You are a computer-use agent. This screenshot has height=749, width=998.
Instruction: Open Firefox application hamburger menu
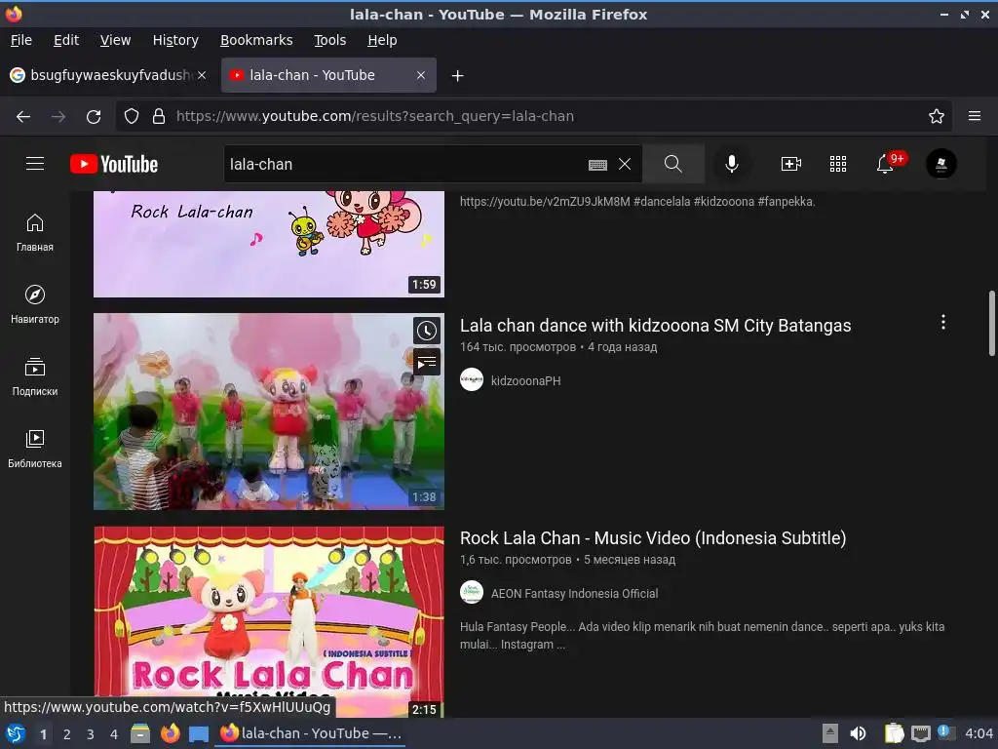pos(974,117)
